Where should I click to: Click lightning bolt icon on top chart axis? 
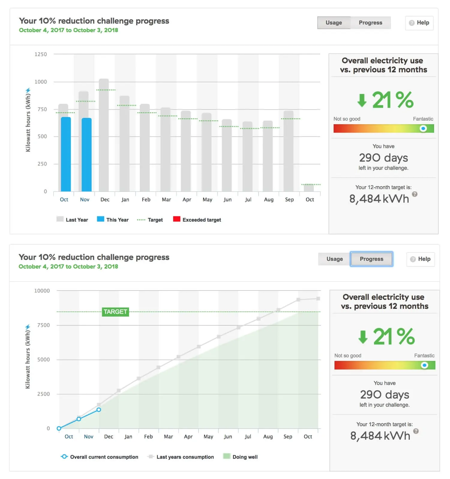(28, 90)
